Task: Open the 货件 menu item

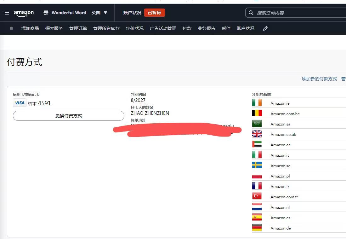Action: 226,28
